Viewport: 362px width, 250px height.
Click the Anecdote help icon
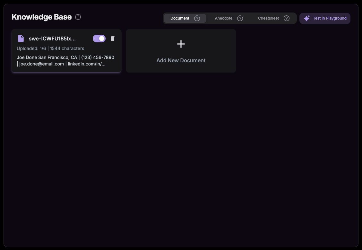point(240,18)
